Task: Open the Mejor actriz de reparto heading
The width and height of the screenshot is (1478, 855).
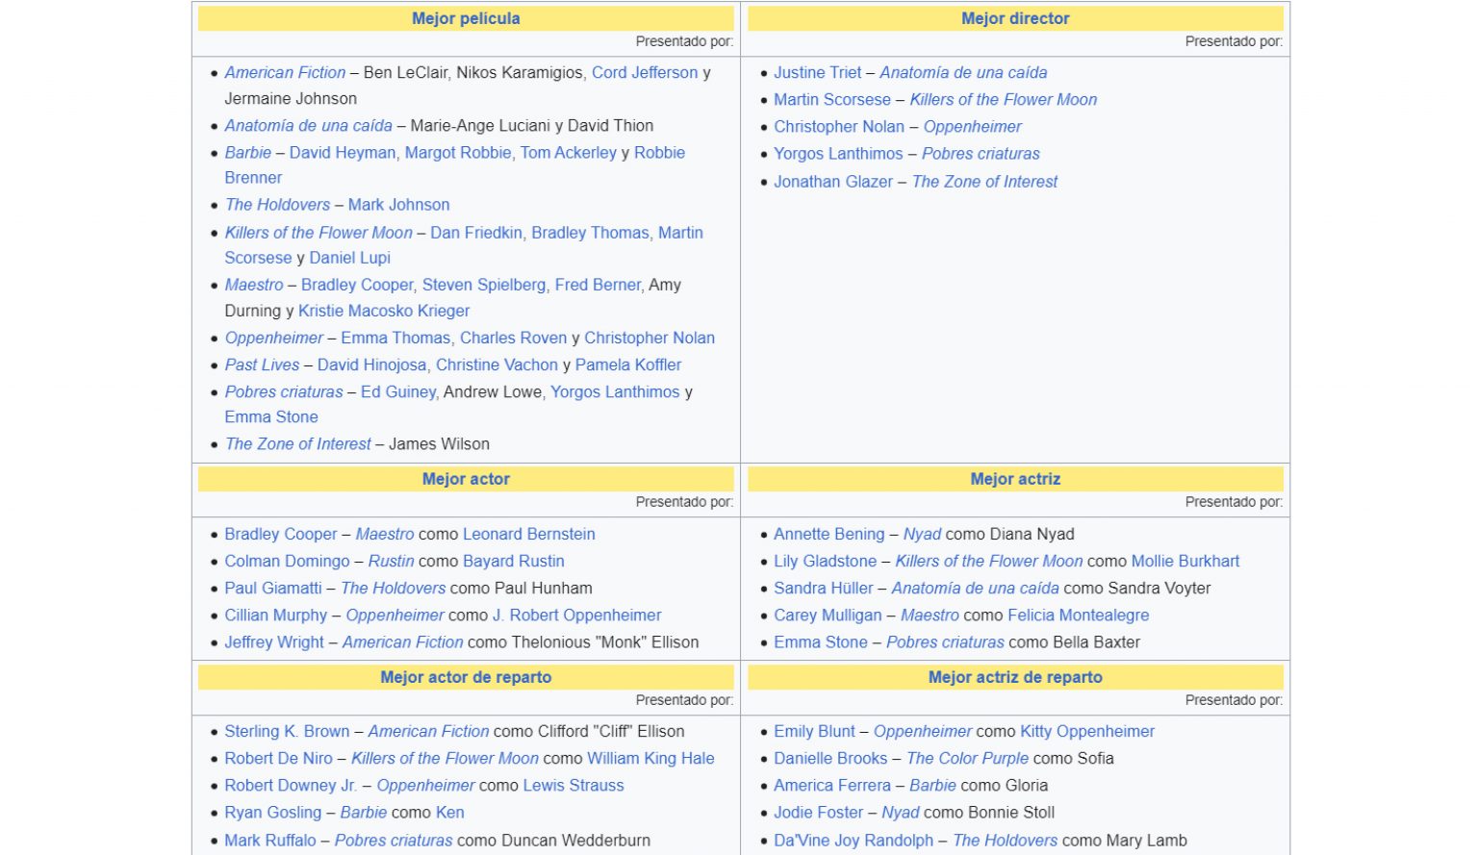Action: pyautogui.click(x=1015, y=677)
